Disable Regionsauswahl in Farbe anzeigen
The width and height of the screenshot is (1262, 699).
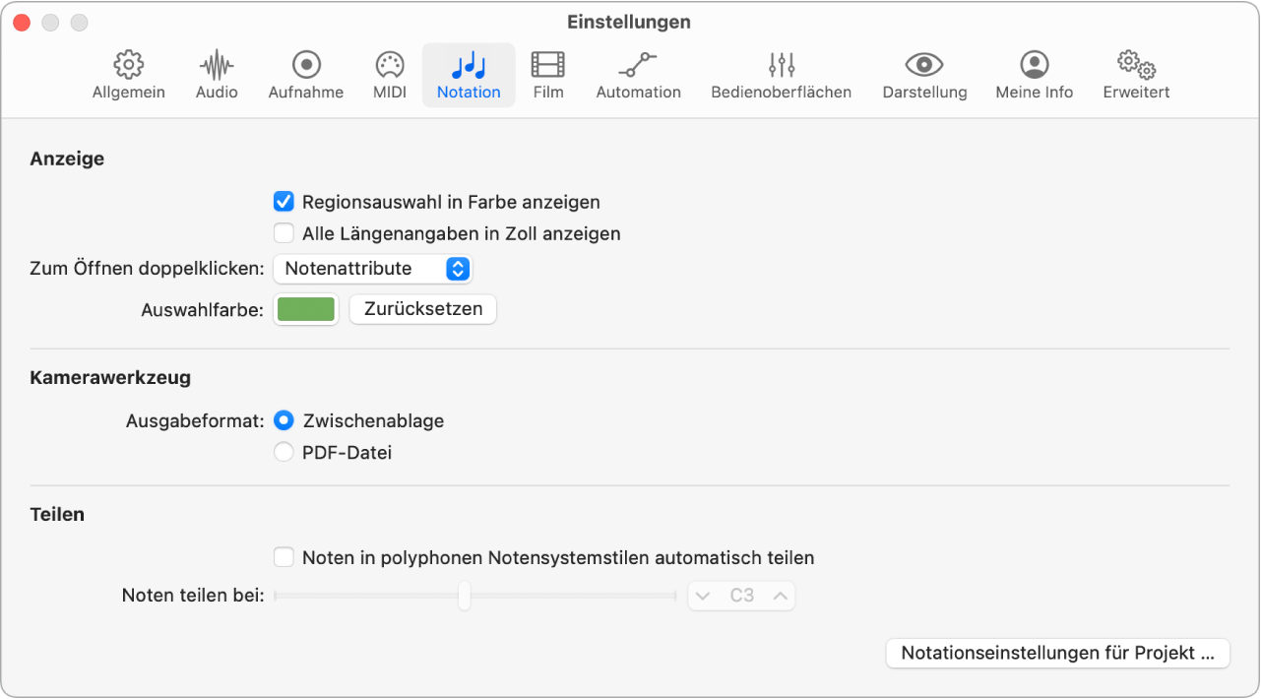point(284,202)
